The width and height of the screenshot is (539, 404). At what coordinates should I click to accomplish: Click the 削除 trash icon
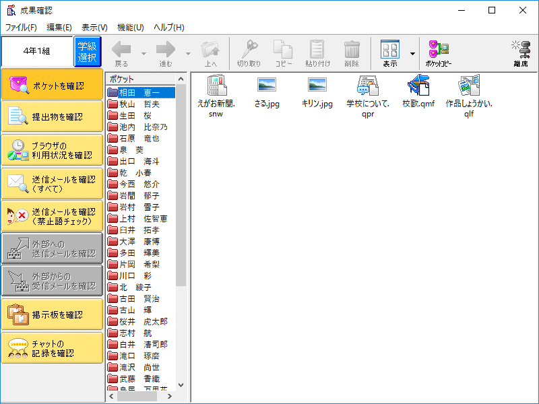coord(352,49)
